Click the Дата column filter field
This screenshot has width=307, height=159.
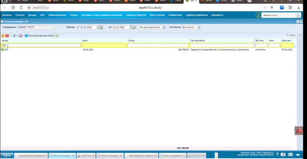click(104, 46)
